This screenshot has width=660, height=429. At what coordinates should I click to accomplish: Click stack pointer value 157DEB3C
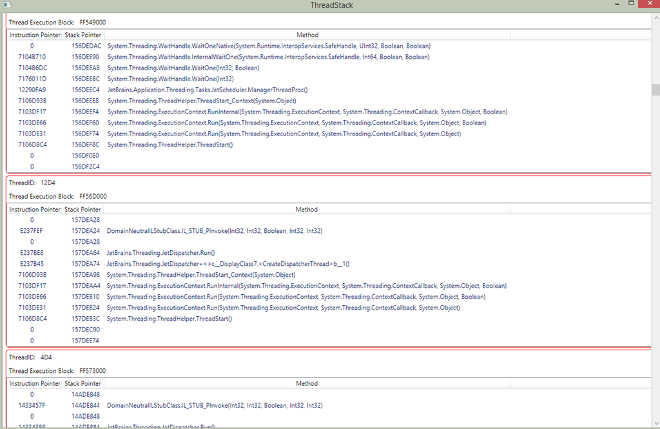coord(86,319)
